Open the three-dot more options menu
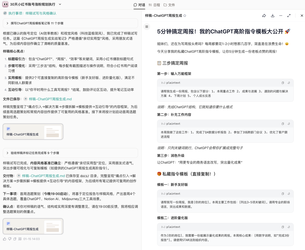This screenshot has height=250, width=305. coord(280,16)
